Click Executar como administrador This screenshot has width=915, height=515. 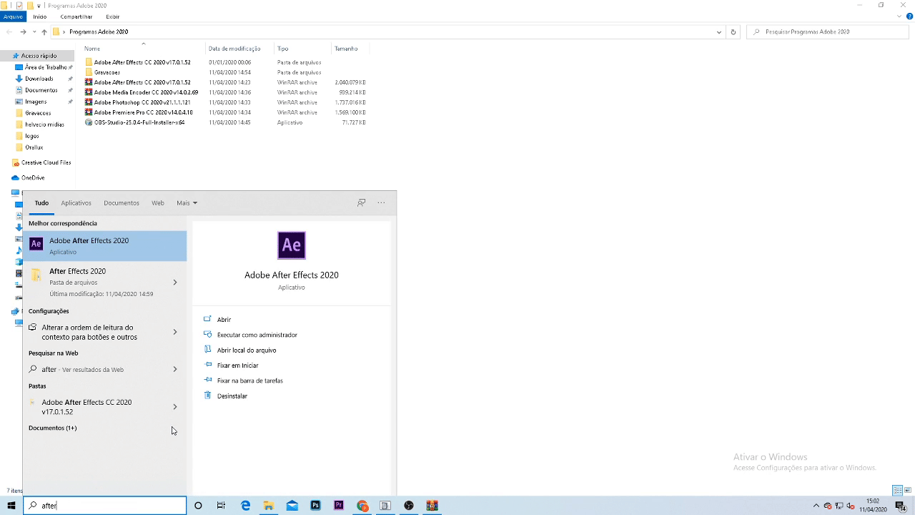click(257, 335)
